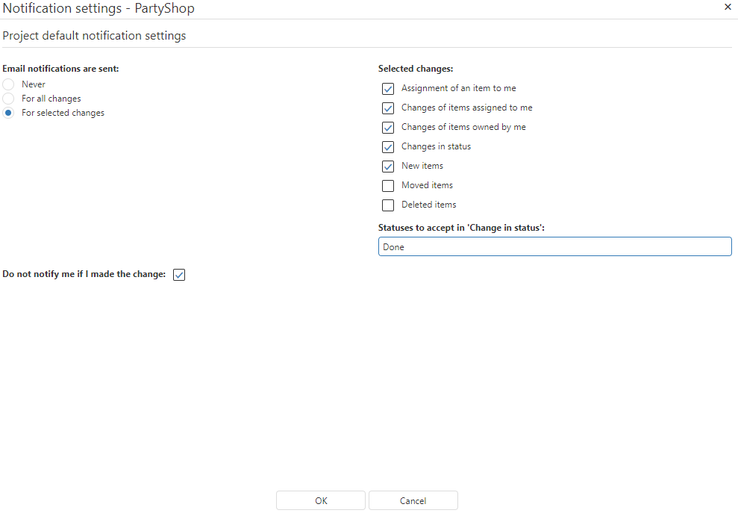
Task: Click the Statuses to accept input field
Action: point(554,247)
